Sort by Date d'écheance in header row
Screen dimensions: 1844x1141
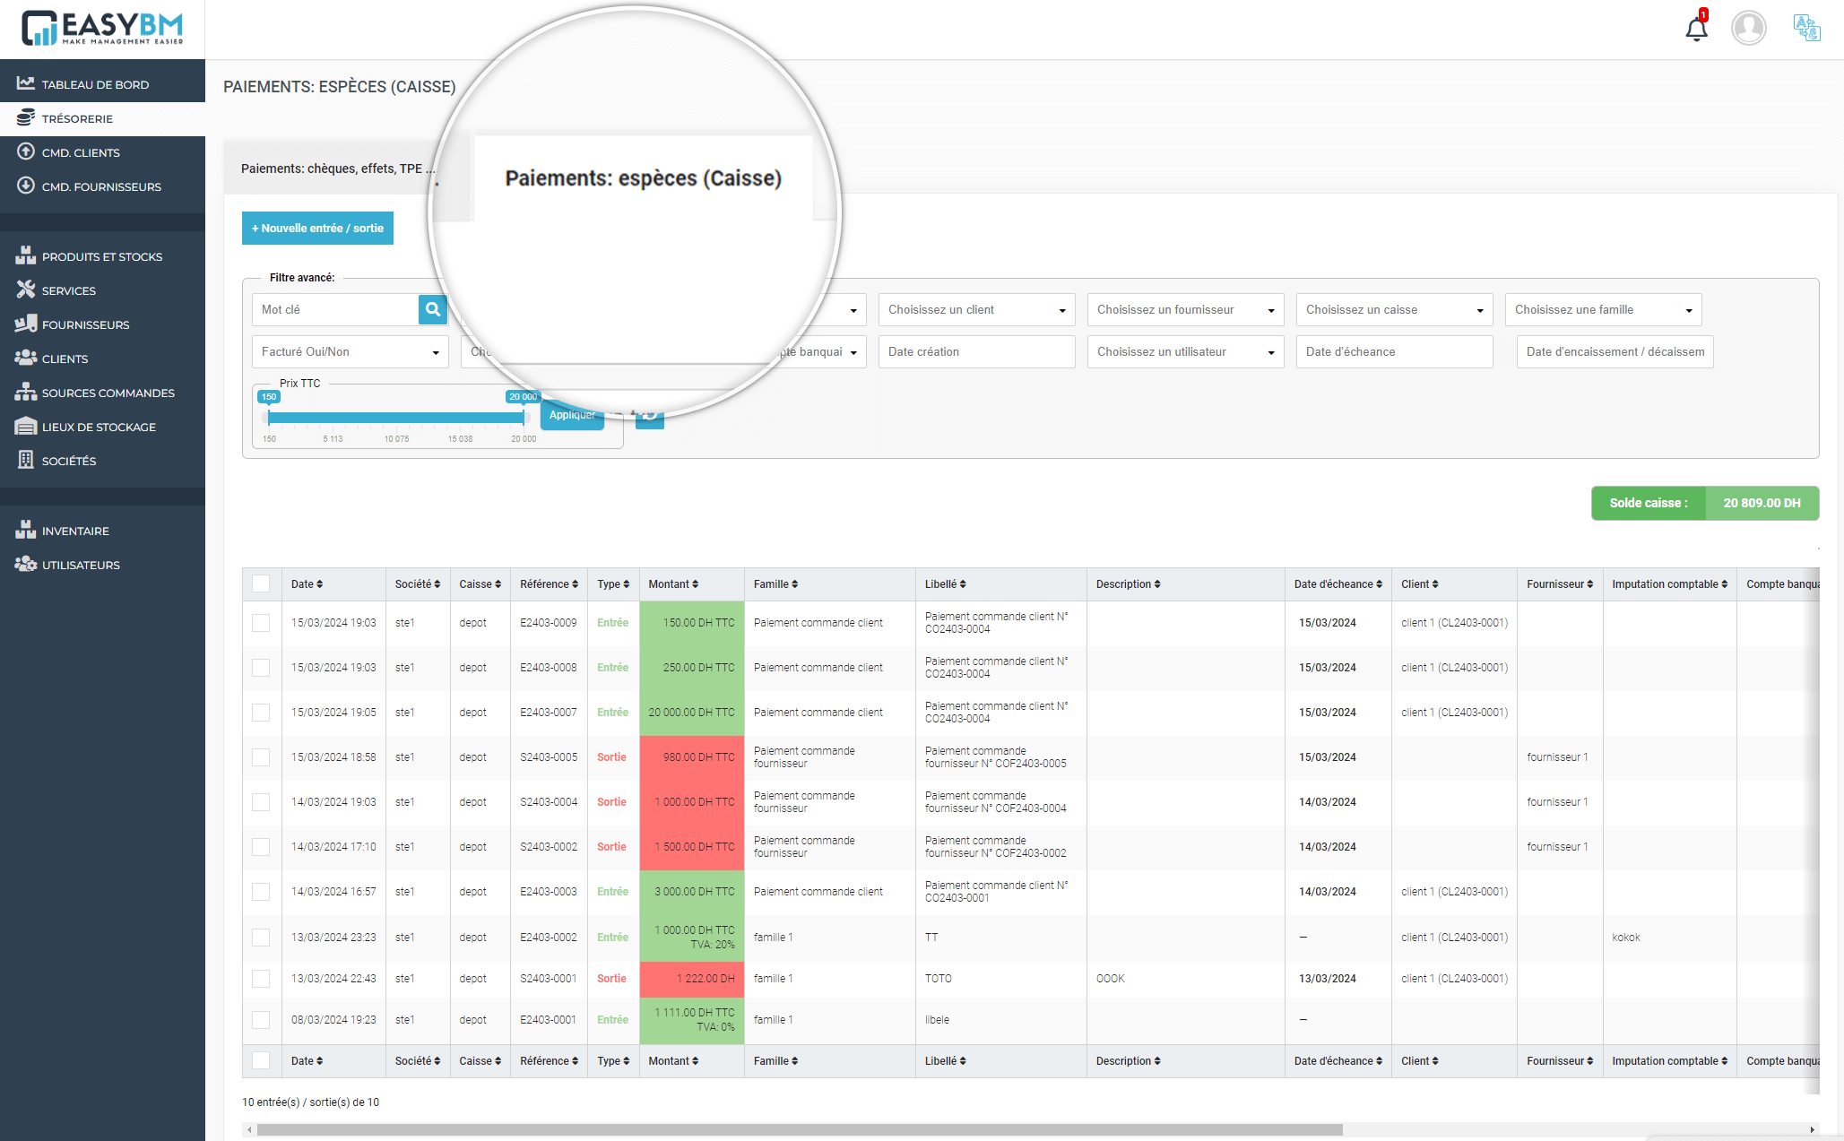point(1338,584)
